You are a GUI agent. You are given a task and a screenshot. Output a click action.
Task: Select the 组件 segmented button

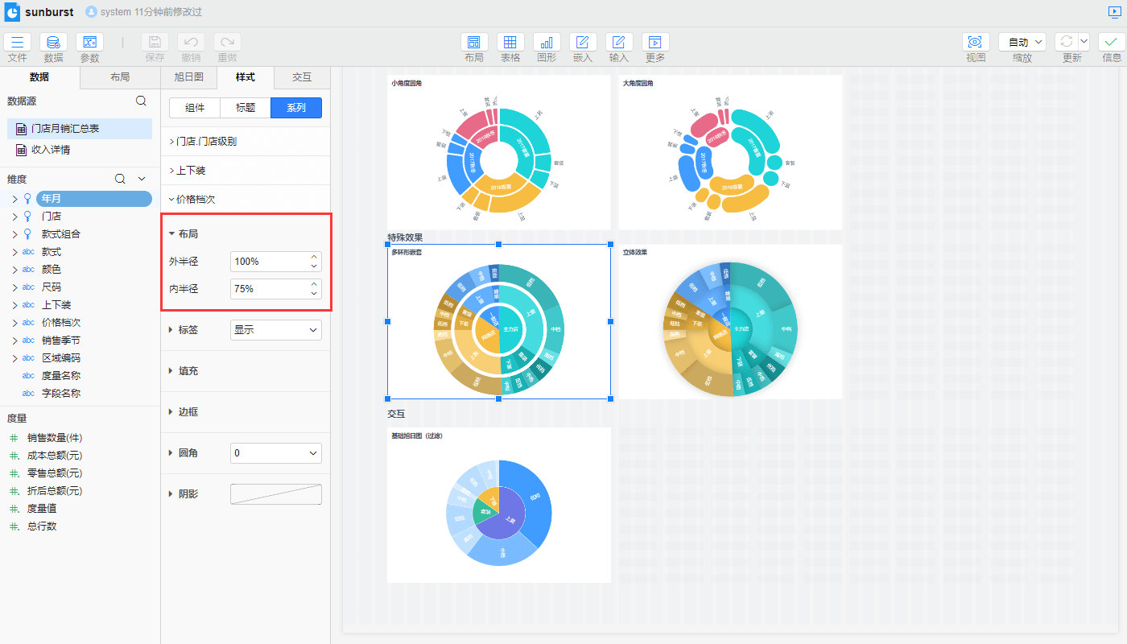pyautogui.click(x=195, y=108)
